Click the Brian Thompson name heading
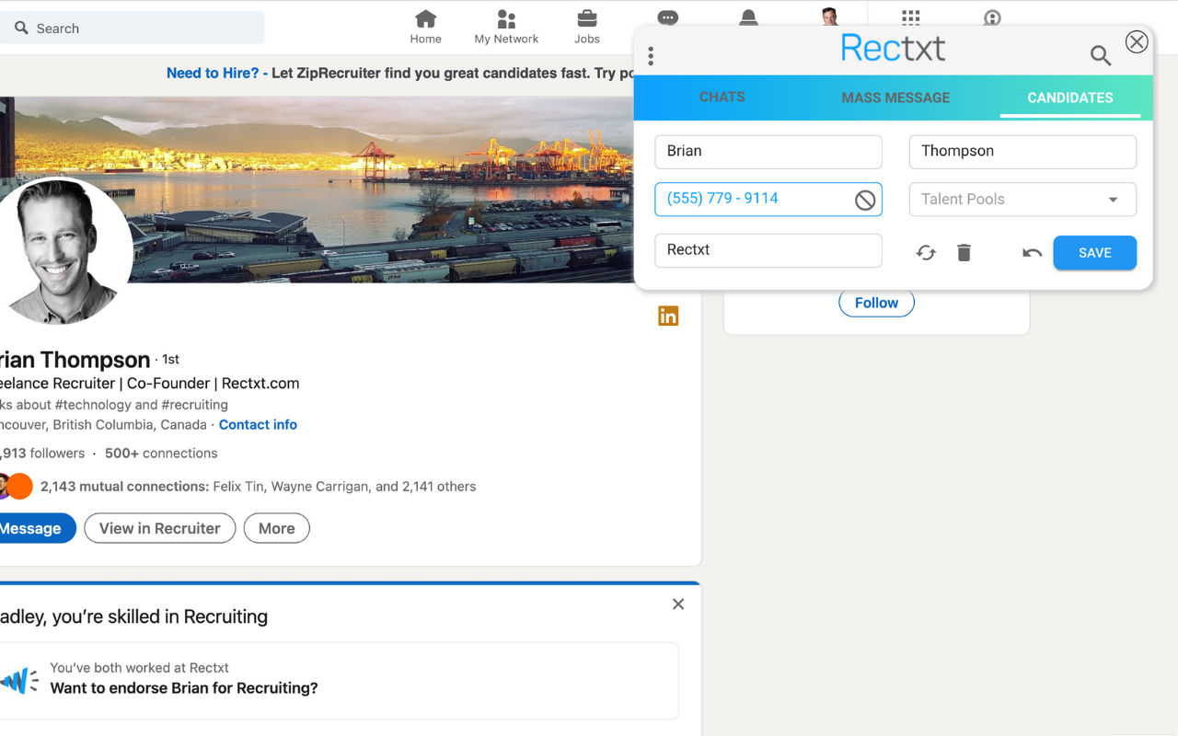 [75, 360]
